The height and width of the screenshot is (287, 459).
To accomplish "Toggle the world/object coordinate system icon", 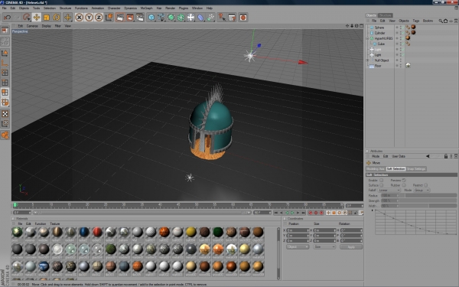I will (109, 18).
